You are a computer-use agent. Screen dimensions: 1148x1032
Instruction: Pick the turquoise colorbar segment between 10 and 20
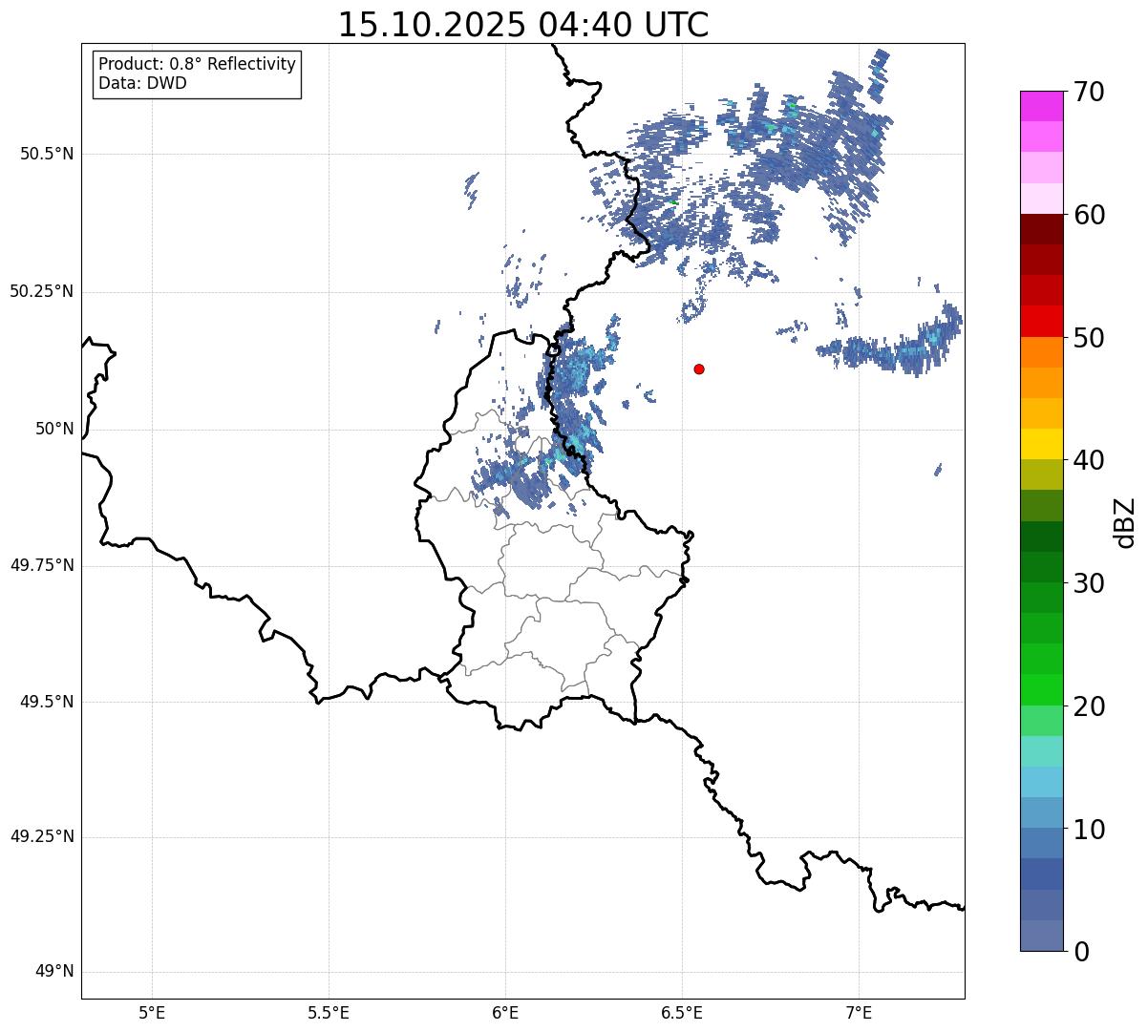(x=1041, y=751)
